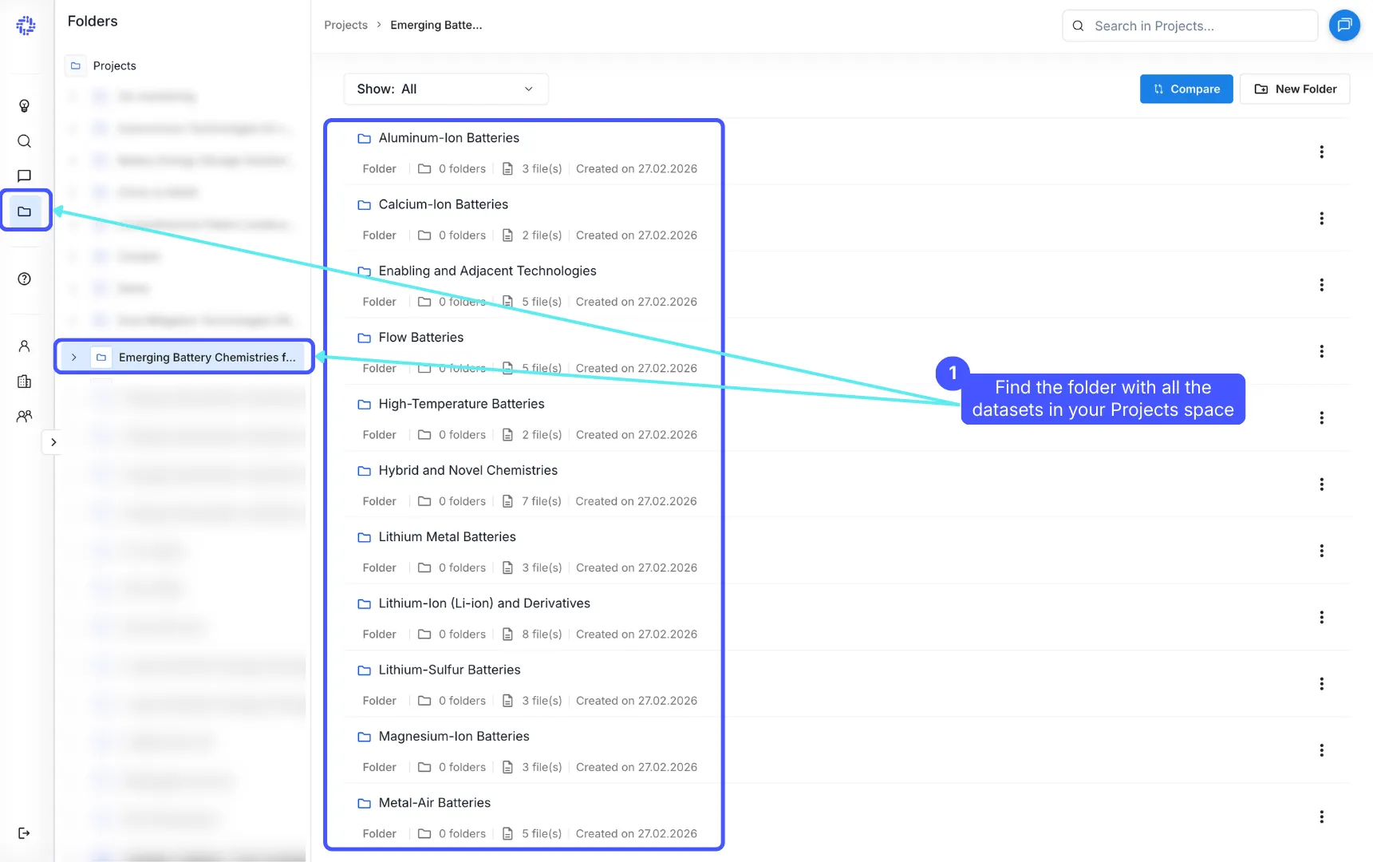The height and width of the screenshot is (862, 1373).
Task: Open more options for Flow Batteries row
Action: point(1322,351)
